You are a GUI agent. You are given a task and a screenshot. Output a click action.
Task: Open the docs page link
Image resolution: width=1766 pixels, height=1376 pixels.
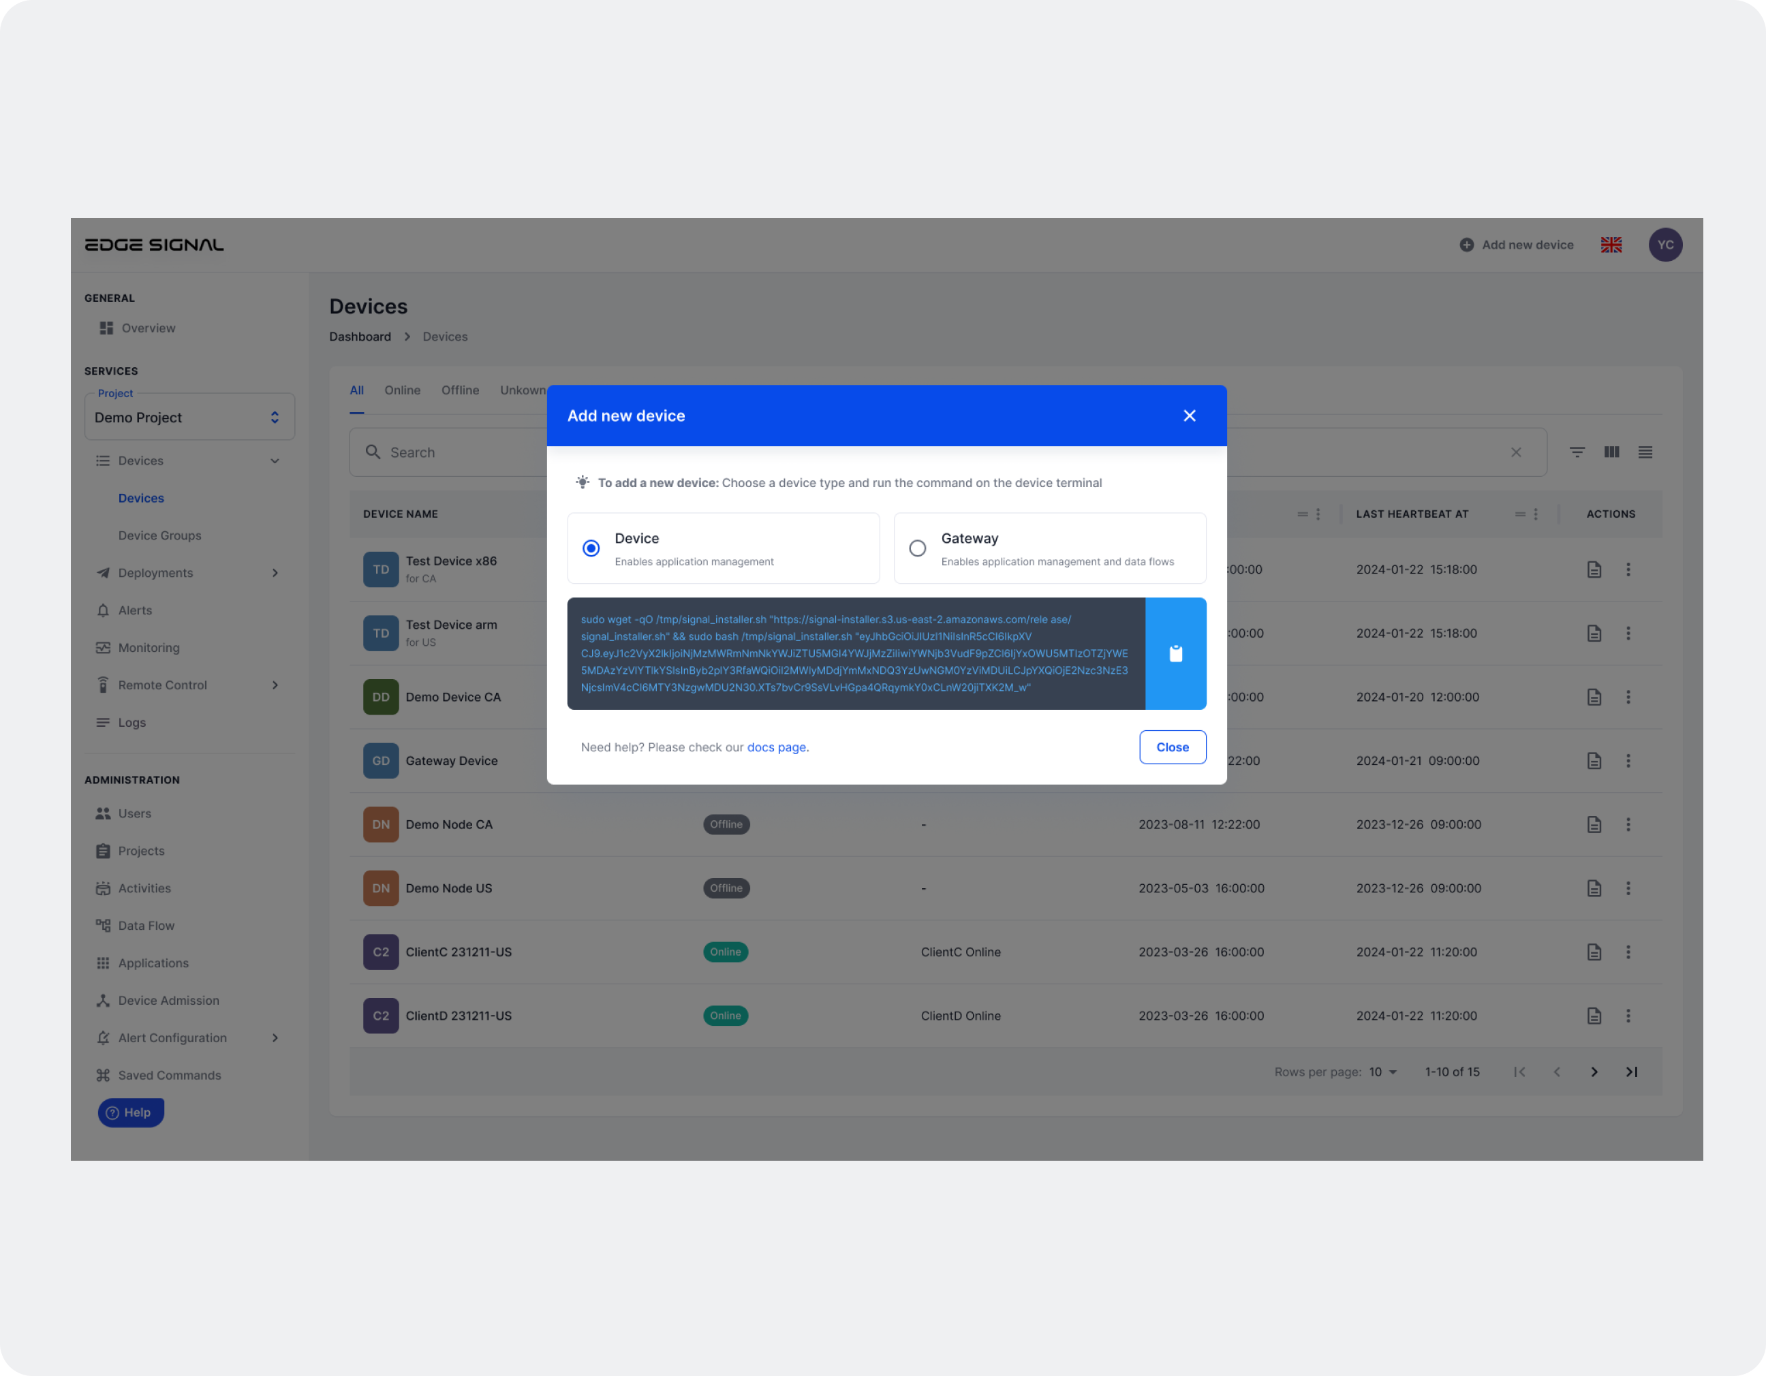click(776, 747)
